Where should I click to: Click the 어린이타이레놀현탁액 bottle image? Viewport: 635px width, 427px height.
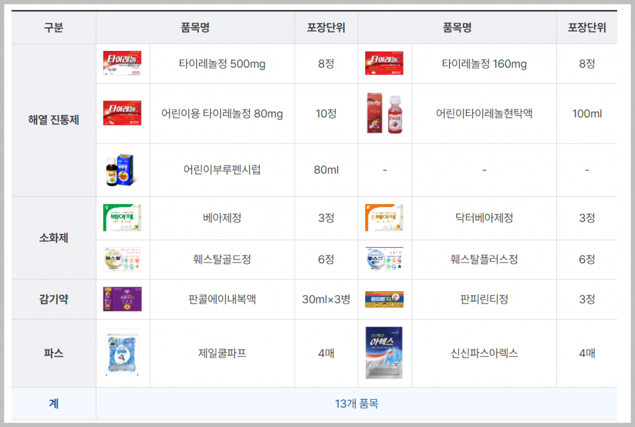tap(384, 113)
